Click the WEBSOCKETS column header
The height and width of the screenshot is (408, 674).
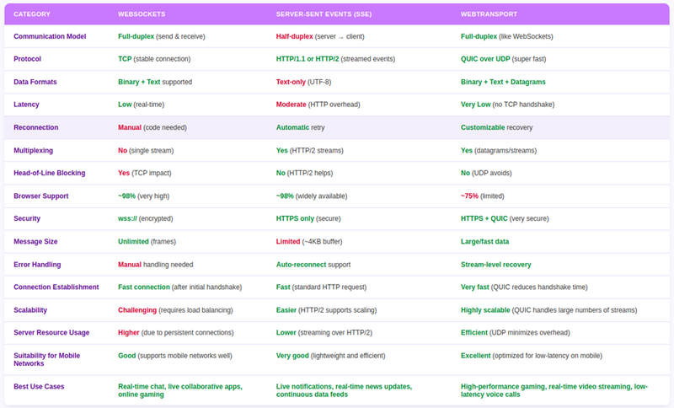(142, 14)
